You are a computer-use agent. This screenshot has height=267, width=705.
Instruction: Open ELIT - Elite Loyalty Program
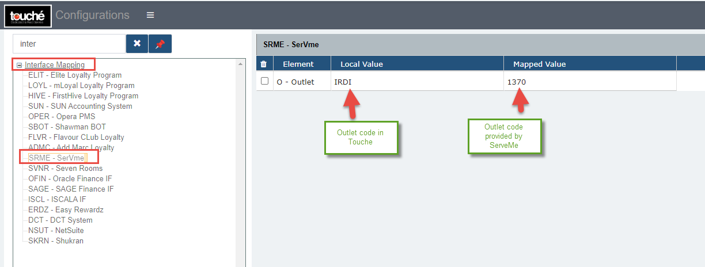pos(74,75)
